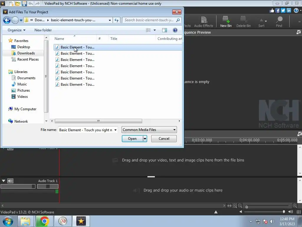Open Videos library

coord(22,97)
